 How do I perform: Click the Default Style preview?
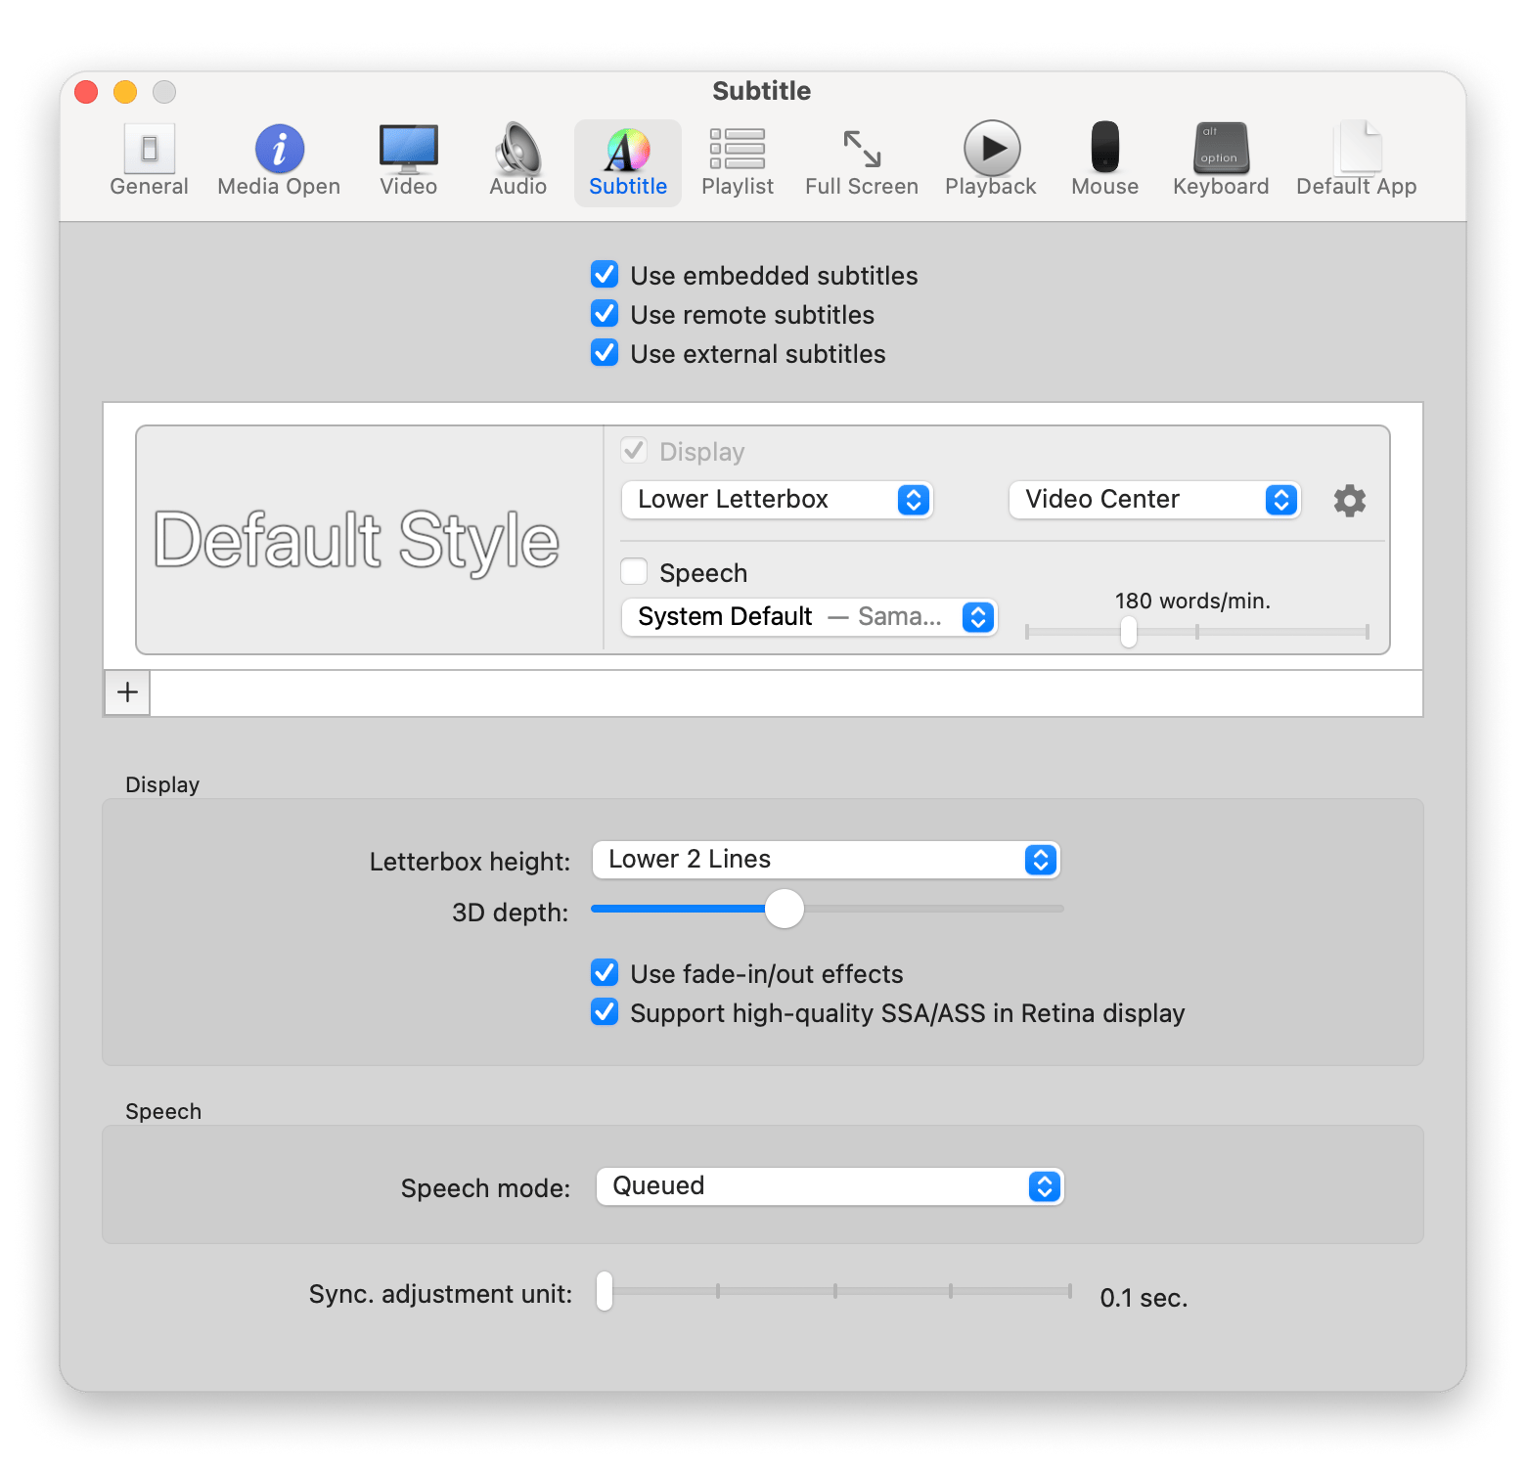tap(357, 540)
